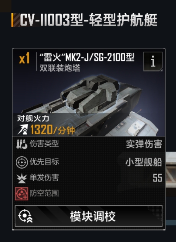Viewport: 176px width, 242px height.
Task: Click the 1320/分钟 firepower readout
Action: tap(52, 130)
